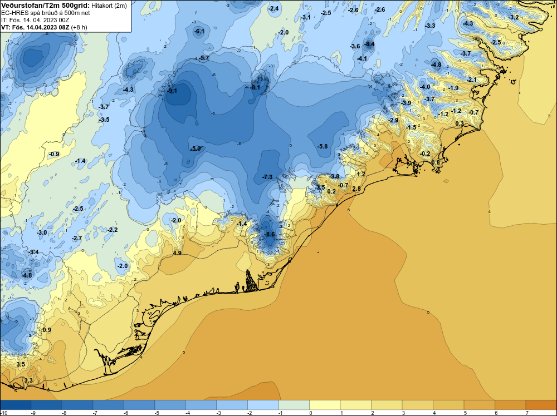The width and height of the screenshot is (557, 416).
Task: Select the 0.8 temperature label
Action: [x=436, y=162]
